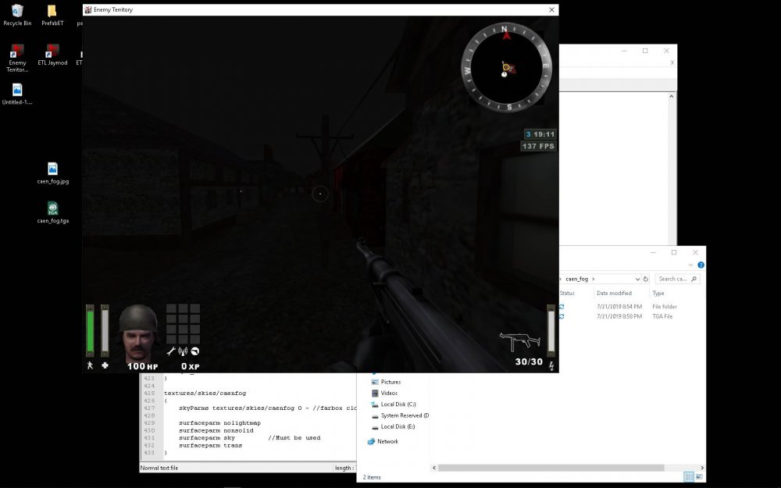Click 'Normal text file' in editor status bar
This screenshot has width=781, height=488.
[x=159, y=468]
